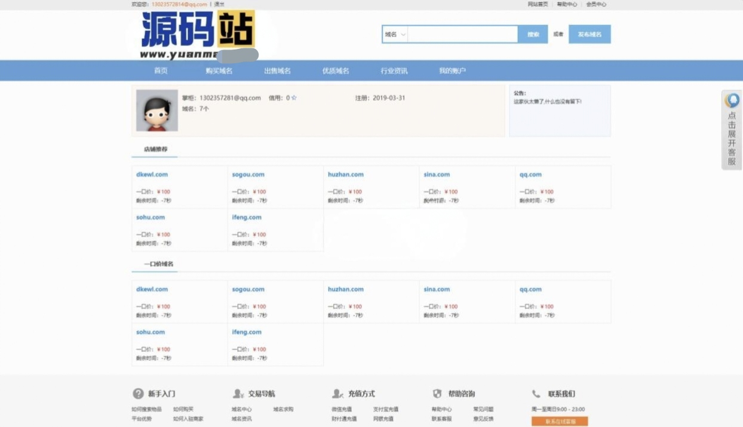
Task: Click the seller avatar picture
Action: [156, 110]
